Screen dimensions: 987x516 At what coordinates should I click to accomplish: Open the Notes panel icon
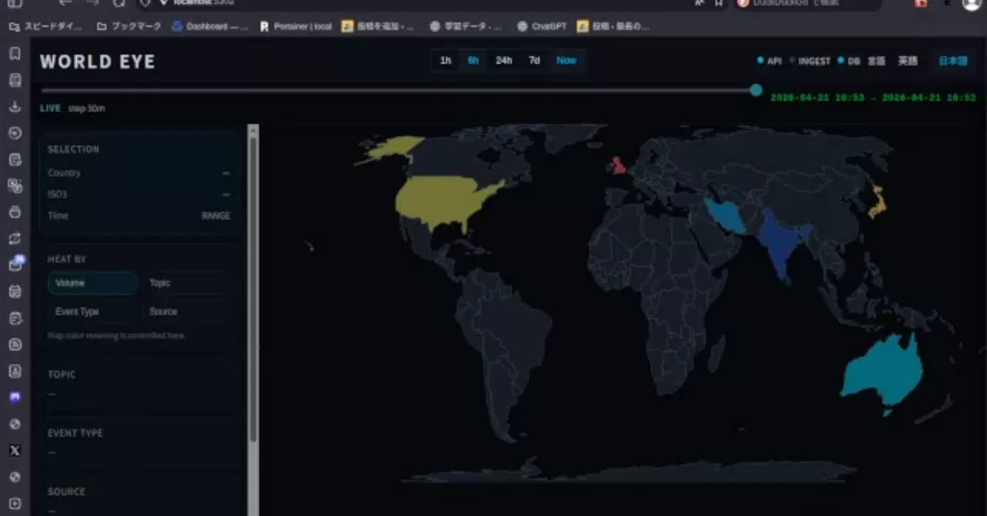pyautogui.click(x=15, y=159)
